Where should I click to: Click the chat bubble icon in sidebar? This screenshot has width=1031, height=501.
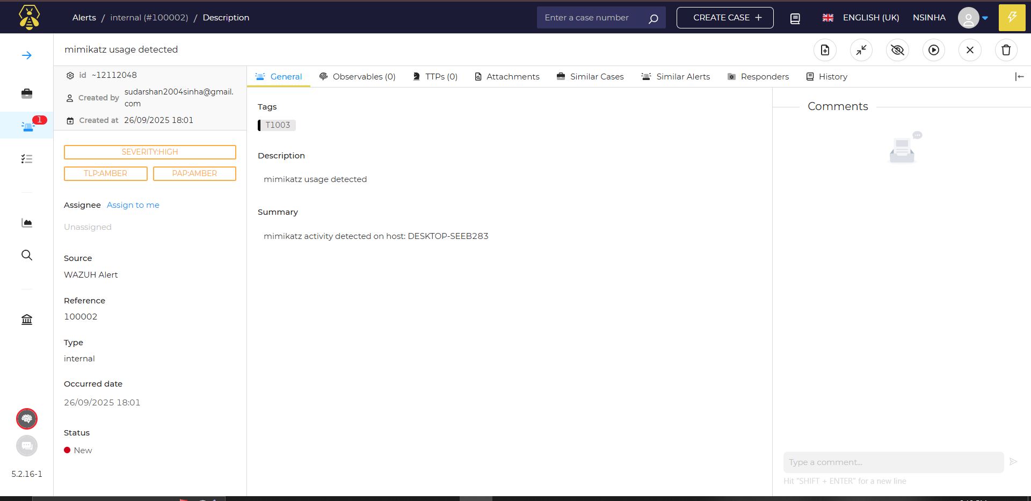pos(27,446)
